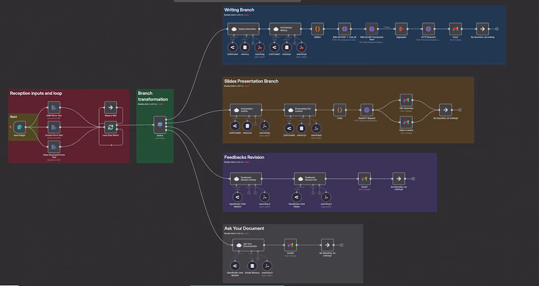This screenshot has width=539, height=286.
Task: Select the searching 5 tool sub-node
Action: click(x=326, y=197)
